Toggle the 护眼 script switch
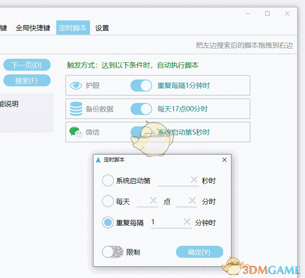 [x=141, y=85]
